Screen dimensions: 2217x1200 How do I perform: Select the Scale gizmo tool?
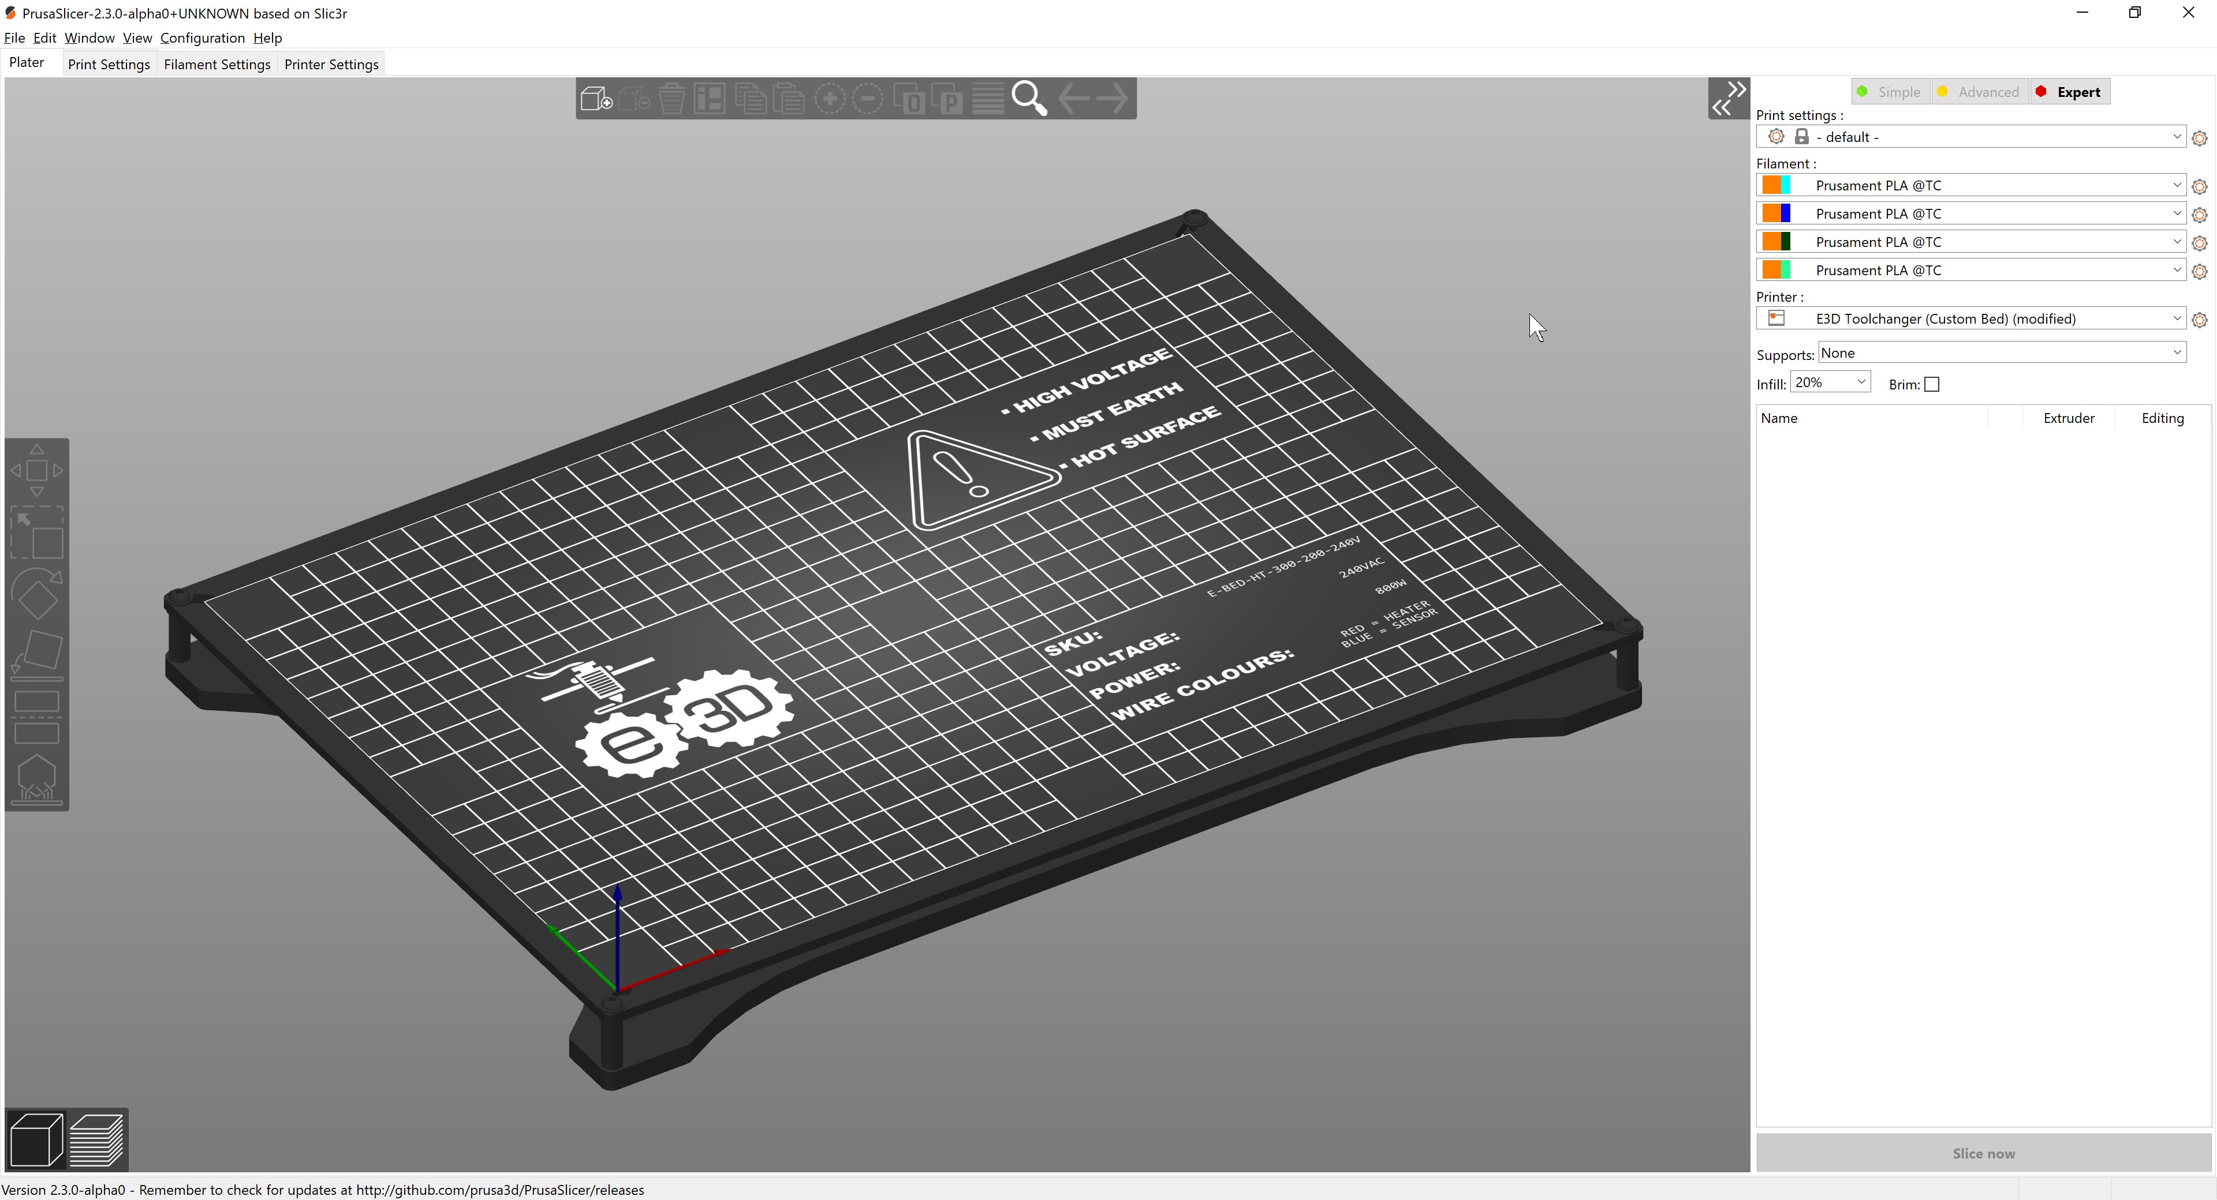[37, 532]
